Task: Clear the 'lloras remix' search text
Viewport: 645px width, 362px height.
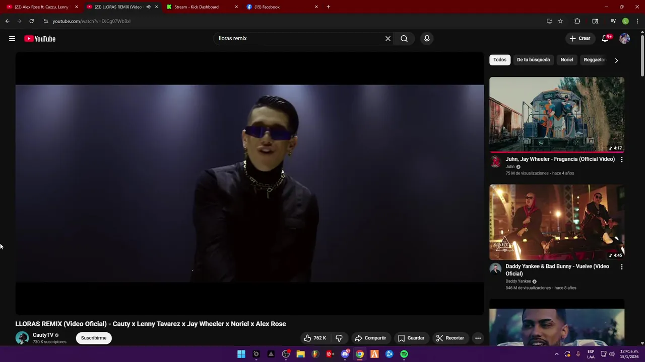Action: [x=388, y=39]
